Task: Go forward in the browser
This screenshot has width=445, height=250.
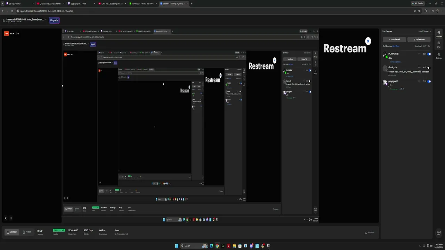Action: click(x=8, y=11)
